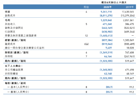
Task: Click note reference 6(a)
Action: coord(86,44)
